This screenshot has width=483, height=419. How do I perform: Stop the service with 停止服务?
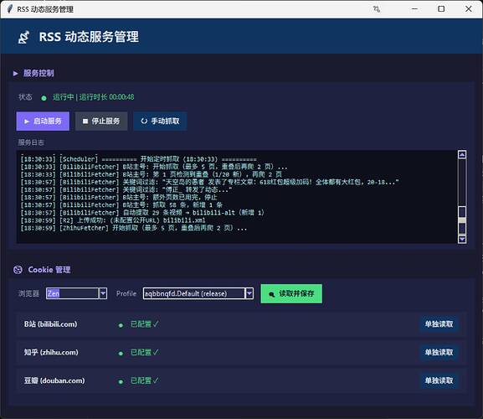pos(101,122)
